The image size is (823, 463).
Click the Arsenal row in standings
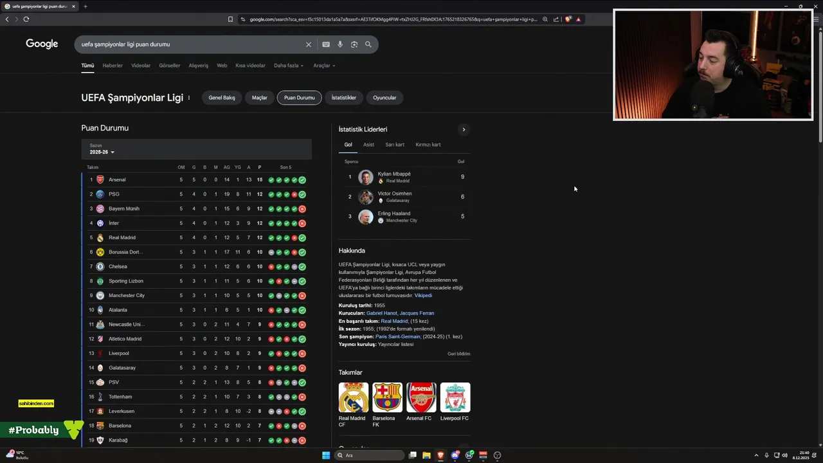pyautogui.click(x=196, y=179)
